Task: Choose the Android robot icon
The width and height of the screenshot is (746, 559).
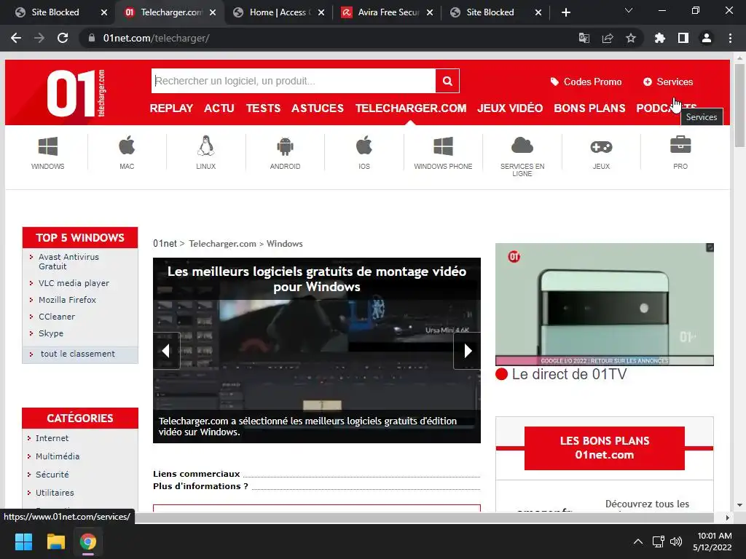Action: click(285, 146)
